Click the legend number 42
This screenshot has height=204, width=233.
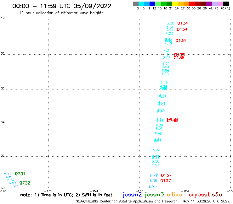point(211,8)
